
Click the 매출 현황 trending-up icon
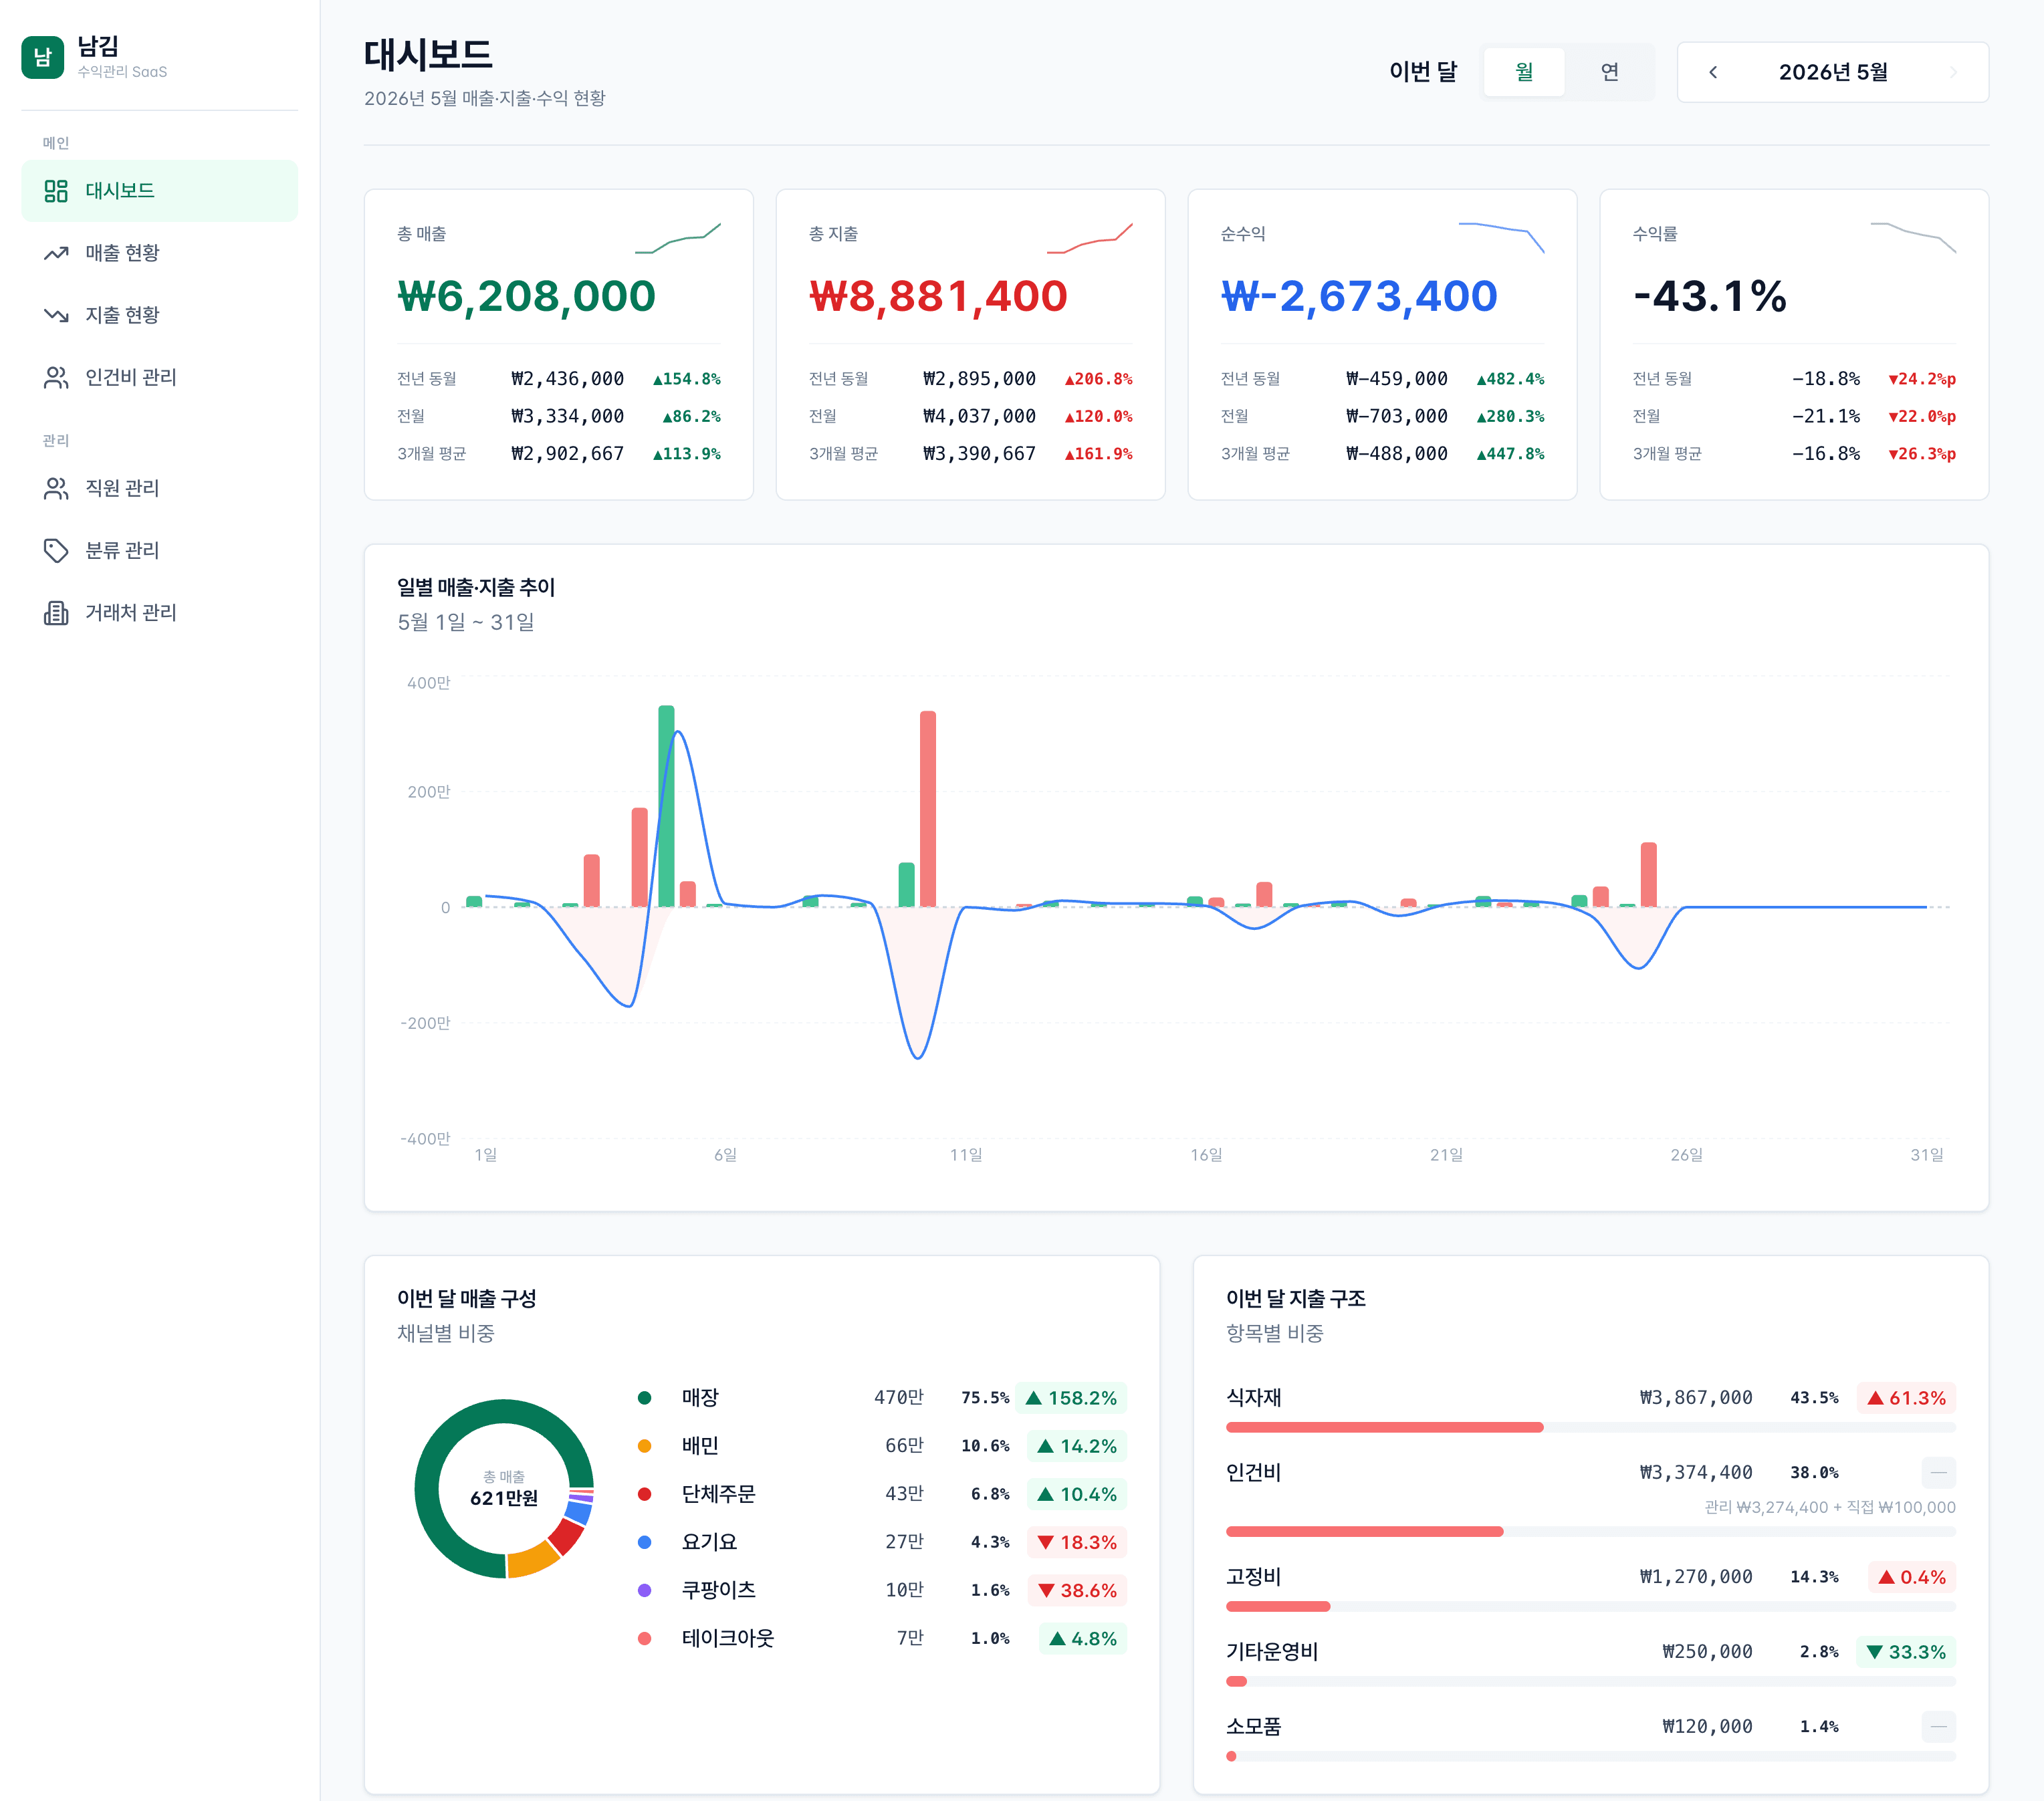pyautogui.click(x=56, y=253)
